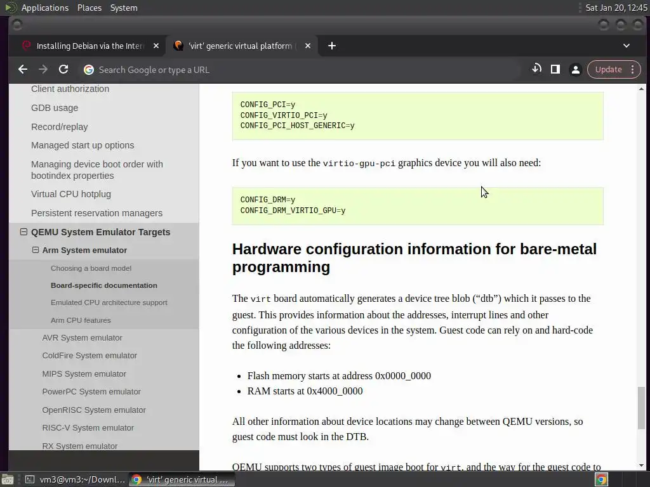
Task: Open Virtual CPU hotplug link
Action: pyautogui.click(x=71, y=194)
